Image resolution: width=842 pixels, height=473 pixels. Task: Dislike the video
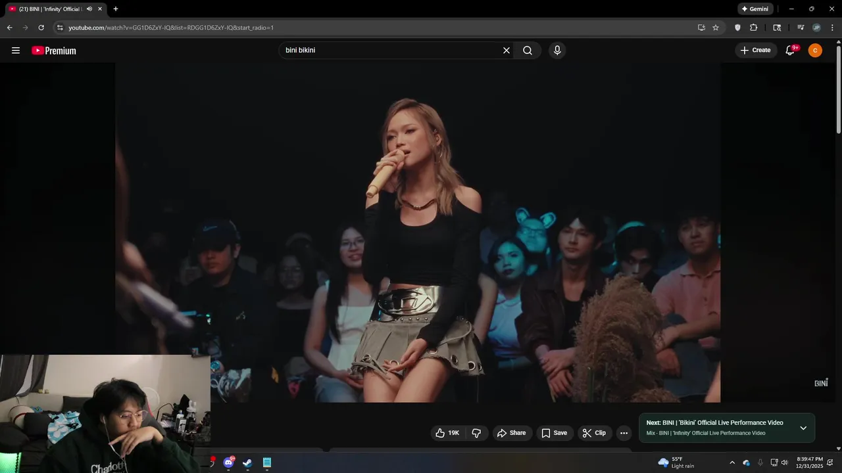pos(476,433)
